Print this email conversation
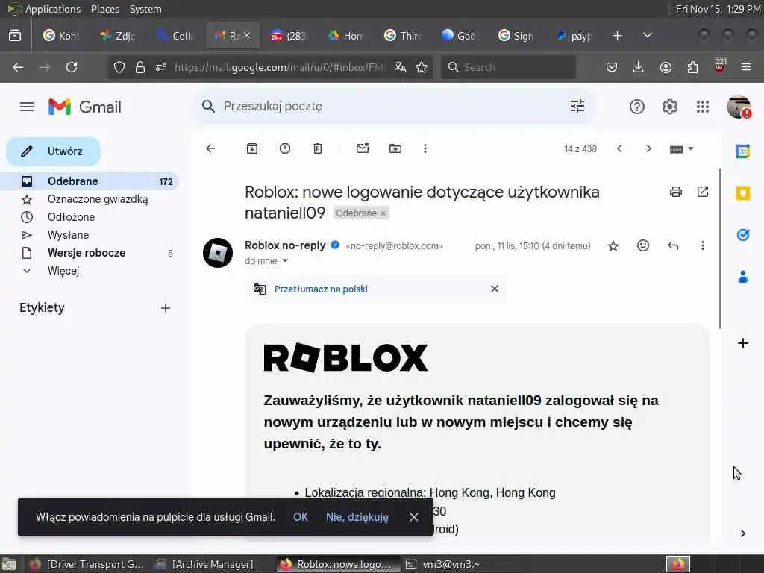The height and width of the screenshot is (573, 764). pos(676,192)
